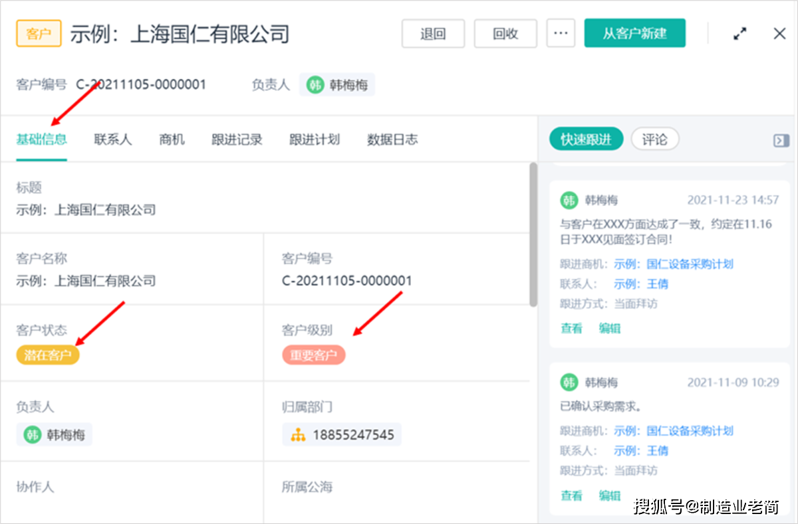
Task: Open the 王倩 contact link in the 11-23 record
Action: coord(641,284)
